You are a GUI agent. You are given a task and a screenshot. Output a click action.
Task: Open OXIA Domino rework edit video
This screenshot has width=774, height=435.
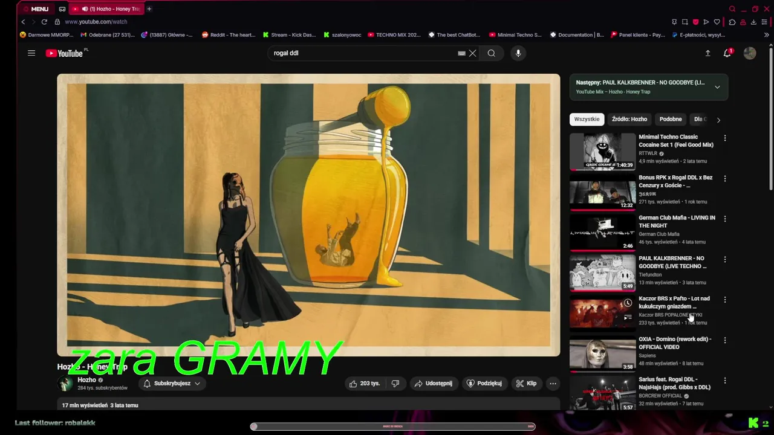click(675, 343)
